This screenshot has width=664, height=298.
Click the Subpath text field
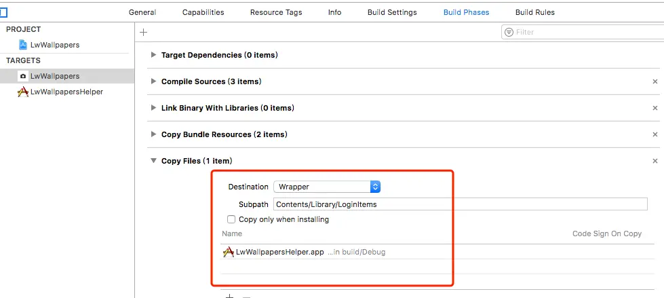[460, 204]
